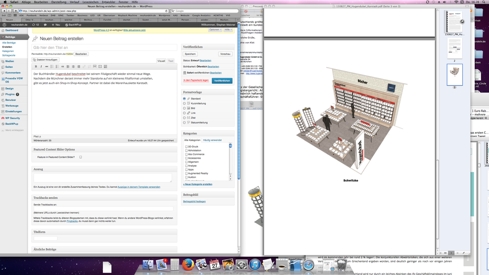The image size is (489, 275).
Task: Go back using Safari's back arrow
Action: click(x=4, y=11)
